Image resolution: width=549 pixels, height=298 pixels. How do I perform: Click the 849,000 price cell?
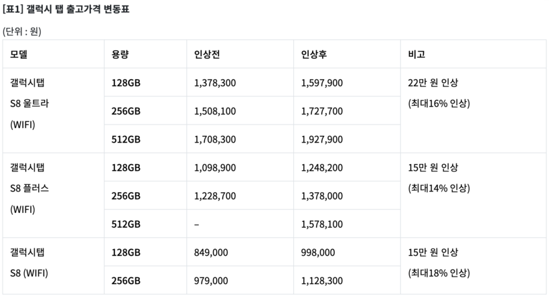pos(211,252)
